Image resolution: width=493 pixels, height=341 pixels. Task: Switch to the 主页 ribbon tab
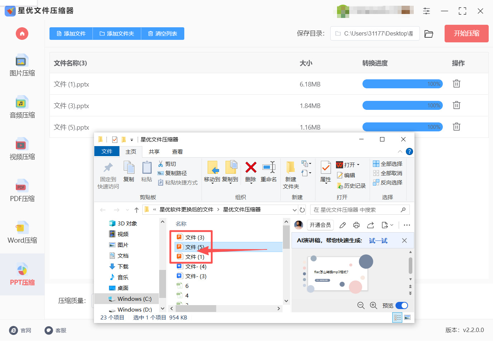coord(131,152)
